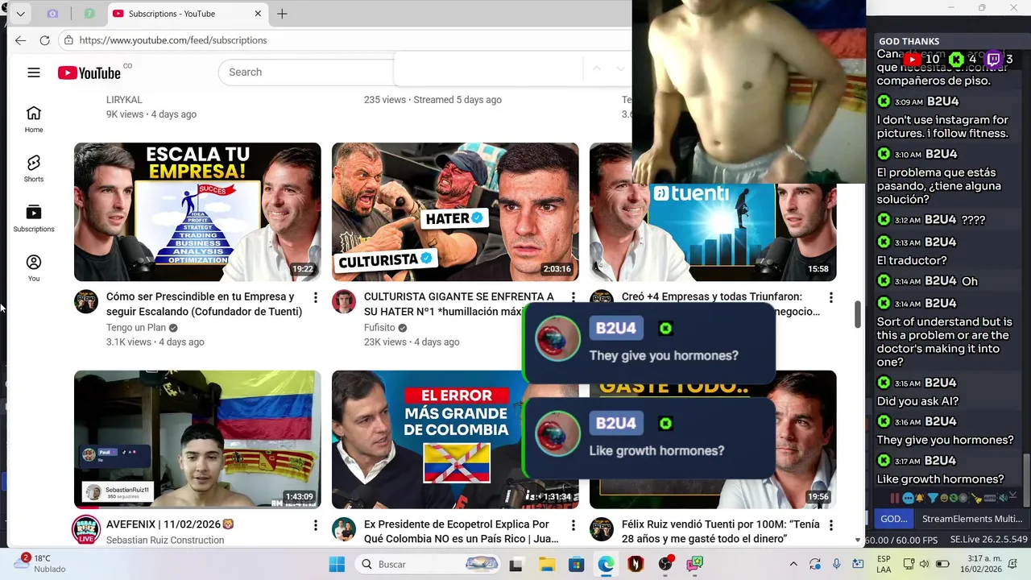
Task: Click the browser address bar URL
Action: click(173, 40)
